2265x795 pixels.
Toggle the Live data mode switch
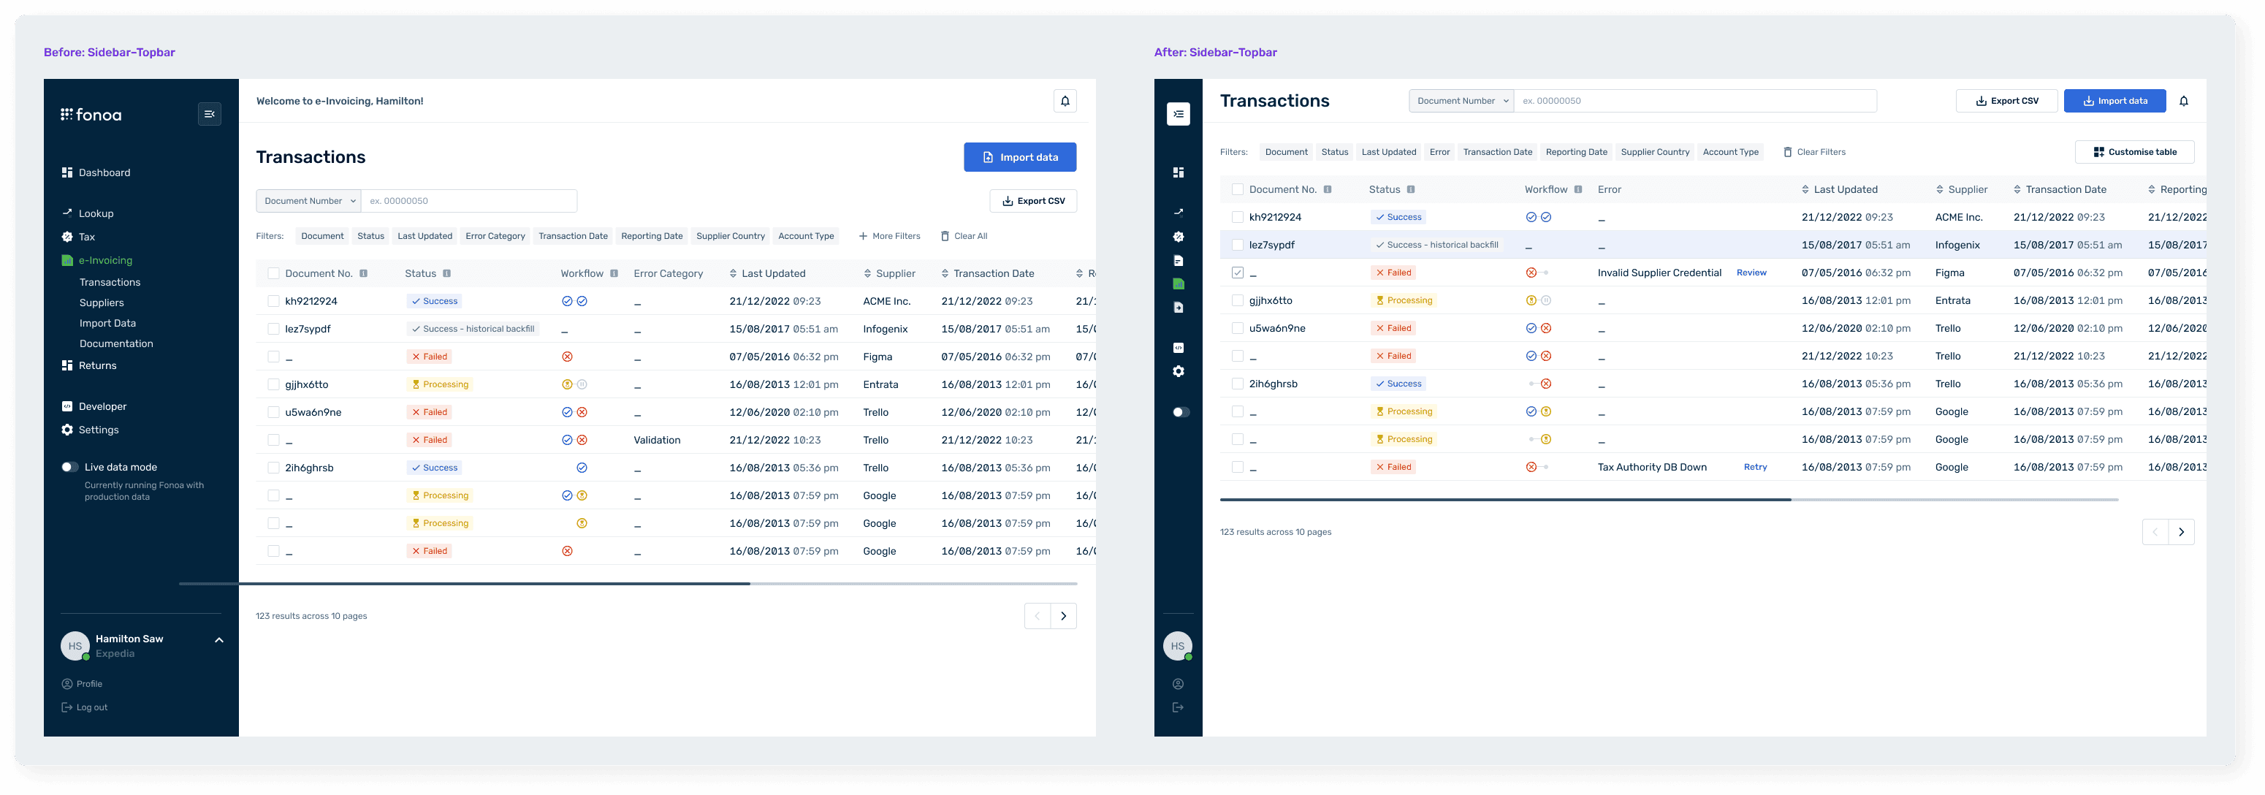[x=69, y=467]
